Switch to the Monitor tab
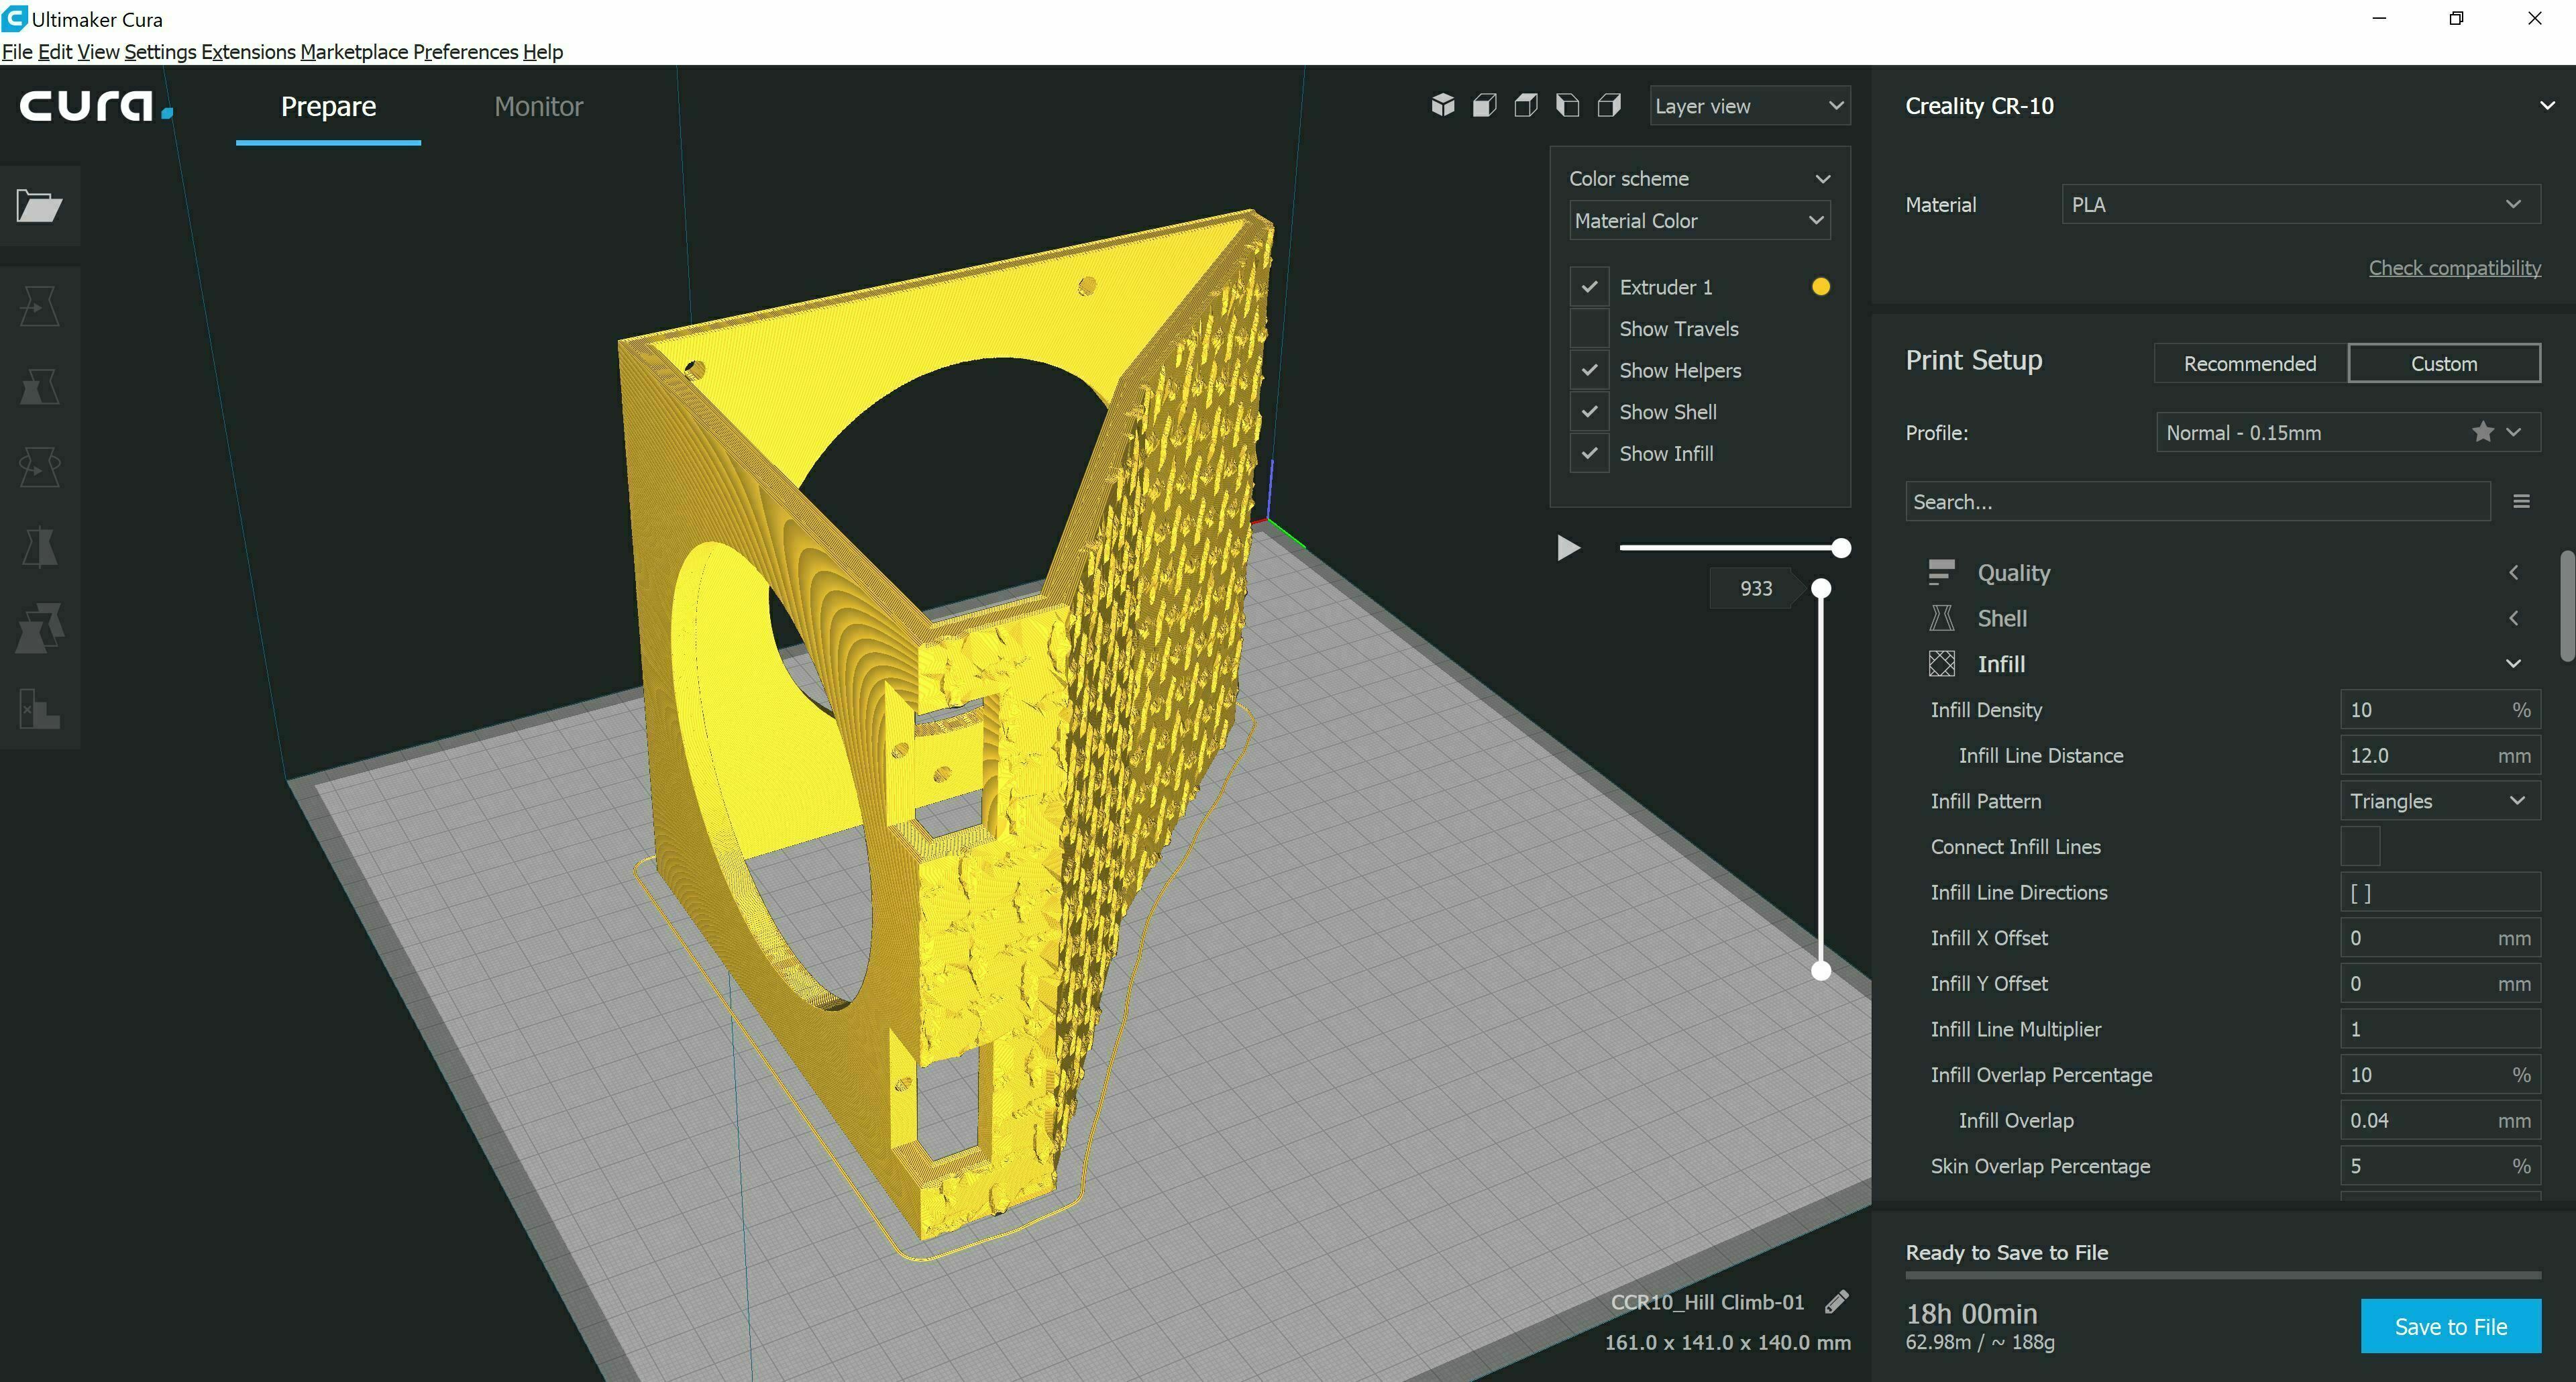This screenshot has width=2576, height=1382. 538,106
